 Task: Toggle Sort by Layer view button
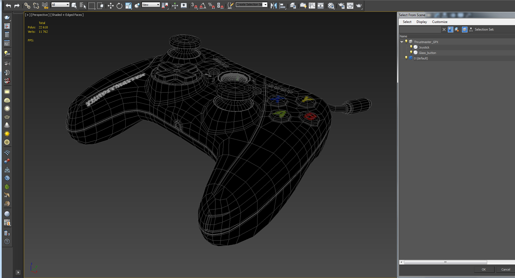(x=465, y=30)
